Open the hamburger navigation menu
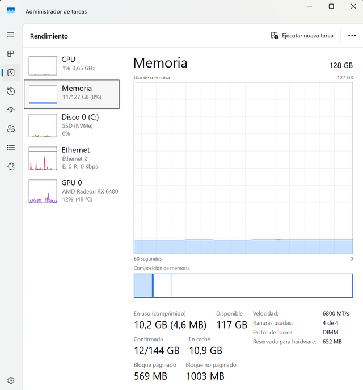Screen dimensions: 363x390 [11, 35]
